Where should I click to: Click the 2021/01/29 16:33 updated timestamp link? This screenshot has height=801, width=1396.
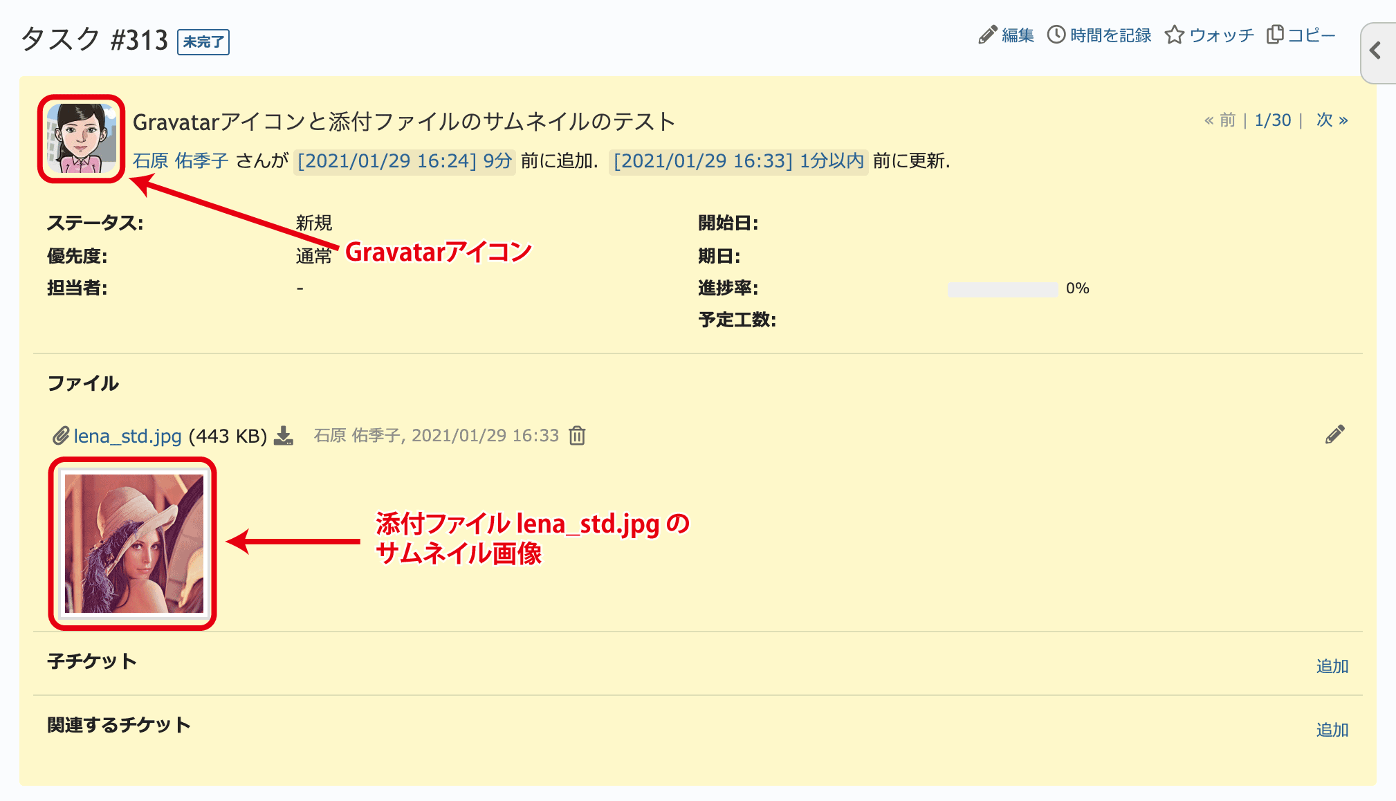click(x=739, y=160)
